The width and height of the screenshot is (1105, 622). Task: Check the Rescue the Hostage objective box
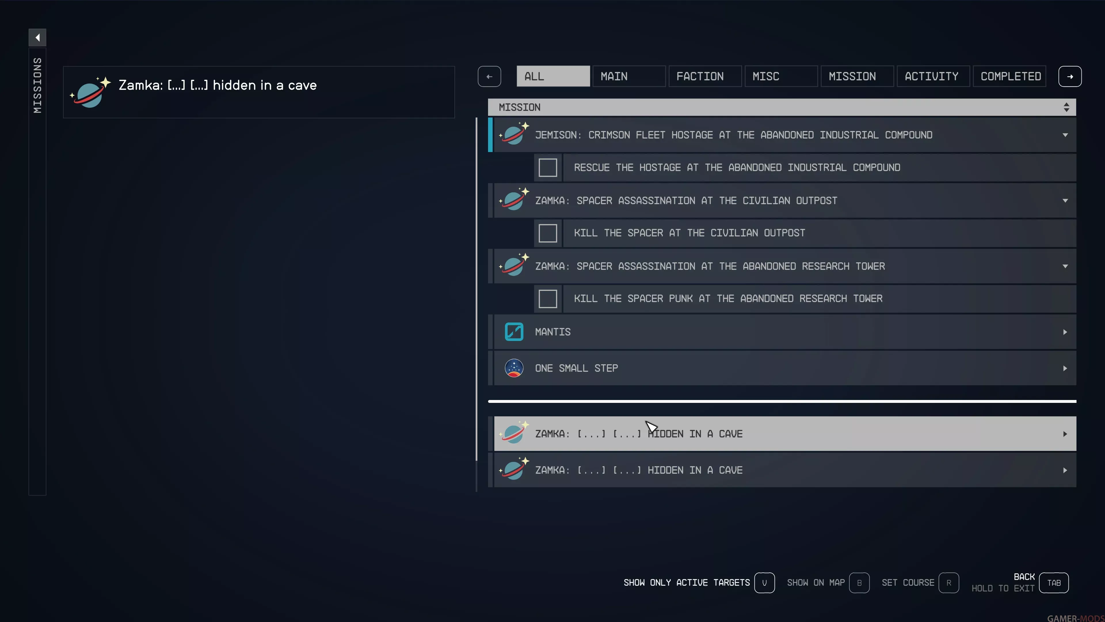(548, 167)
